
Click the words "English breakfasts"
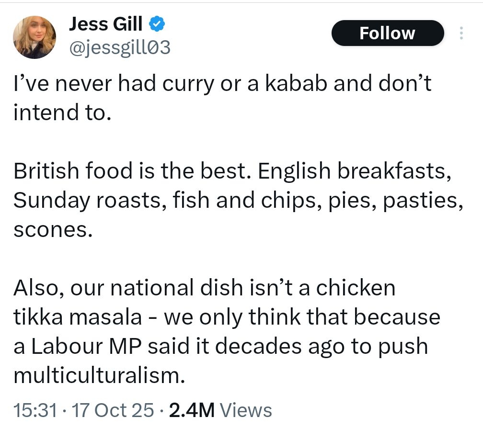point(354,171)
